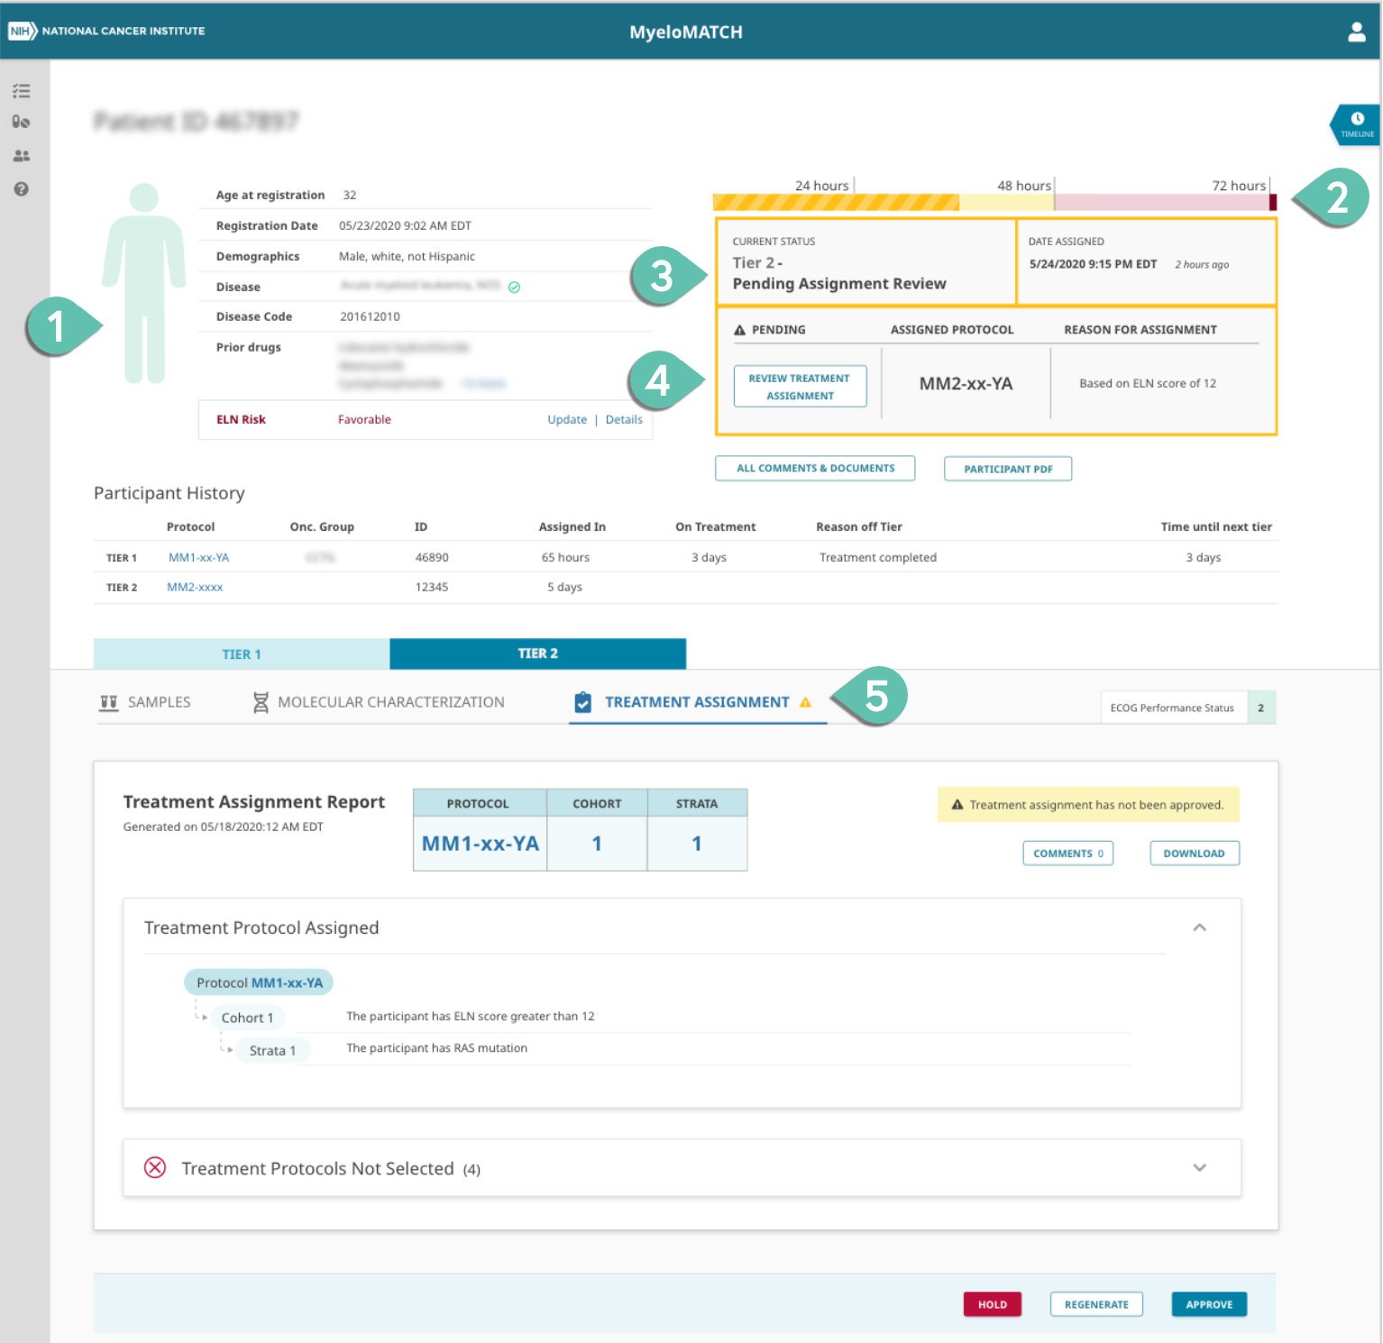Open the checklist sidebar icon
Viewport: 1383px width, 1343px height.
(22, 91)
